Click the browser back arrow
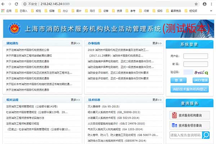The image size is (216, 144). (3, 4)
